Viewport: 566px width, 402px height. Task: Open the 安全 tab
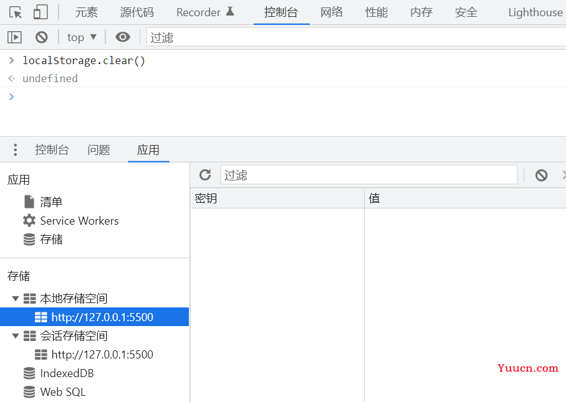(466, 12)
